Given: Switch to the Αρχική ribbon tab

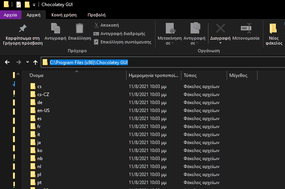Looking at the screenshot, I should (34, 15).
